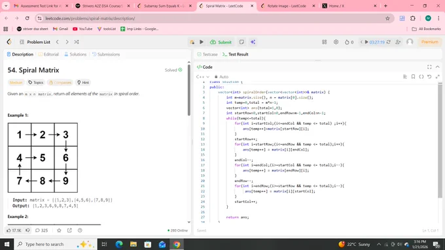Toggle the Auto complete lock setting
The image size is (445, 250).
pyautogui.click(x=221, y=77)
